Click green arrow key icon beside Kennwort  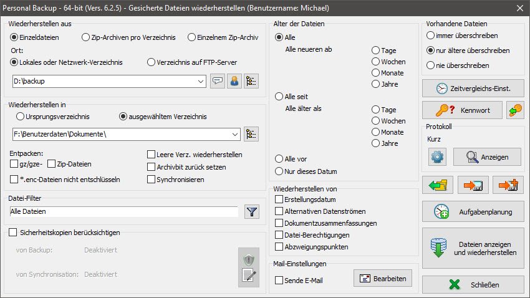(x=515, y=110)
